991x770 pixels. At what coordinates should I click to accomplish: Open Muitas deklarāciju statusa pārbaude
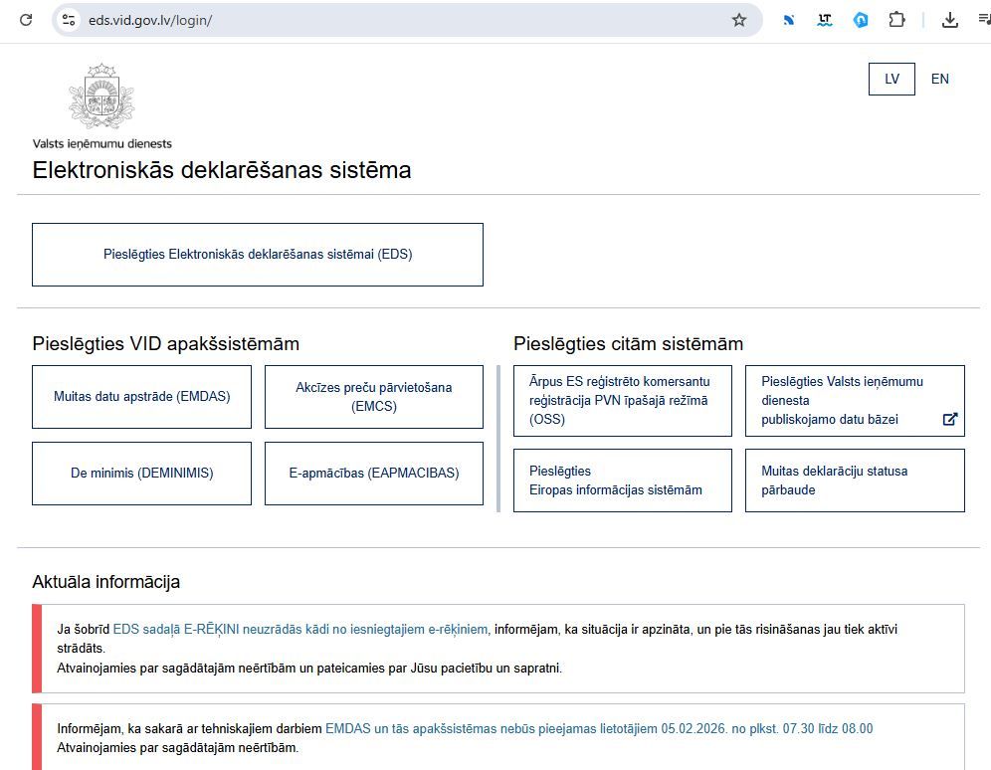[x=854, y=481]
